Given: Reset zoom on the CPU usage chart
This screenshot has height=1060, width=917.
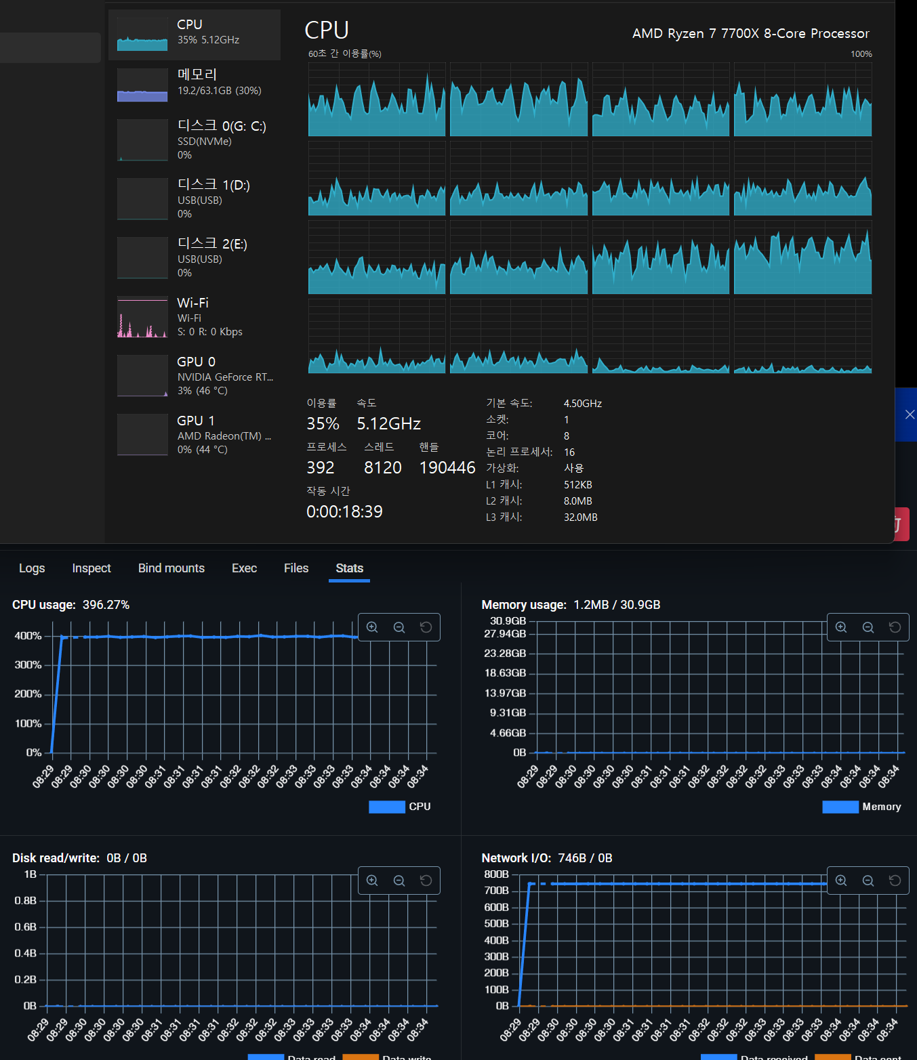Looking at the screenshot, I should [426, 627].
